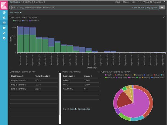167x125 pixels.
Task: Click DEBUG log level cell
Action: (x=67, y=81)
